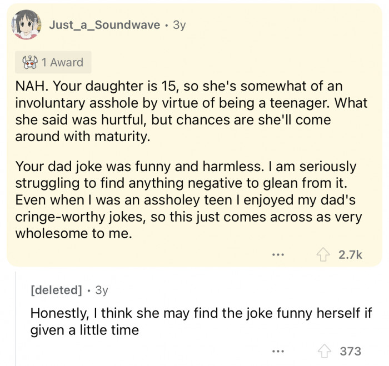Click the reply text starting "Honestly, I think"

pos(200,314)
